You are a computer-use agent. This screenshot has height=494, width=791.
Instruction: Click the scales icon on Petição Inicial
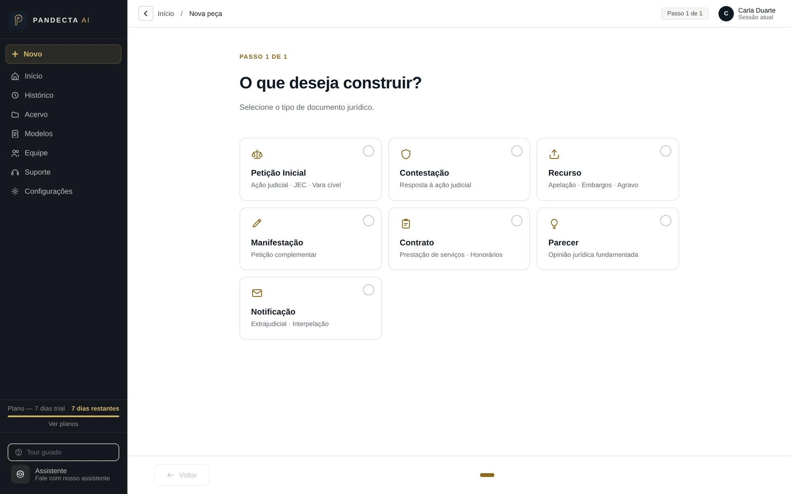[x=257, y=154]
